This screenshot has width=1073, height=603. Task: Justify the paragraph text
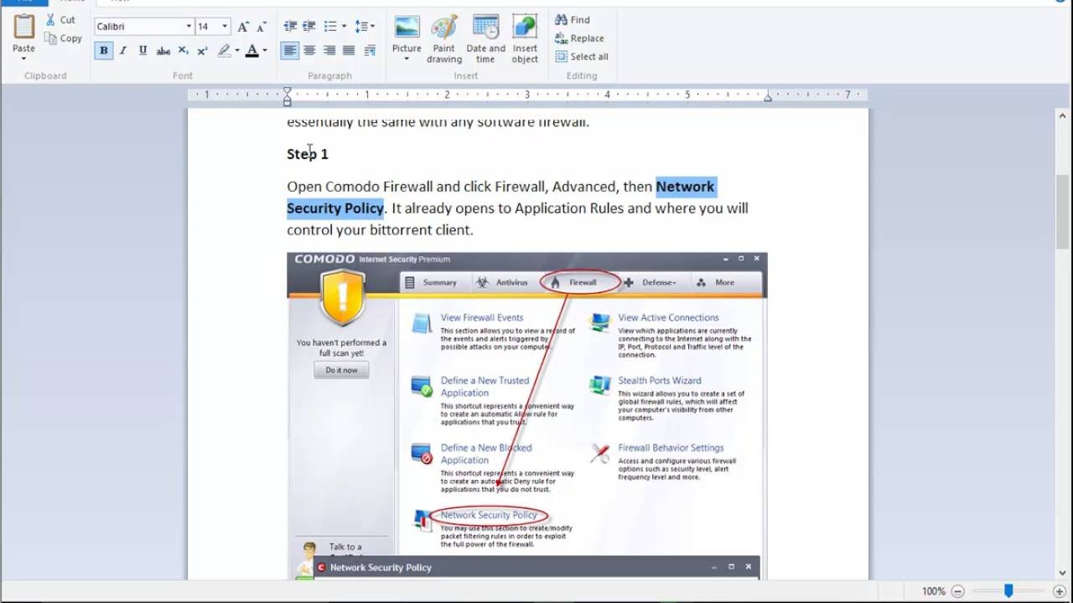349,50
